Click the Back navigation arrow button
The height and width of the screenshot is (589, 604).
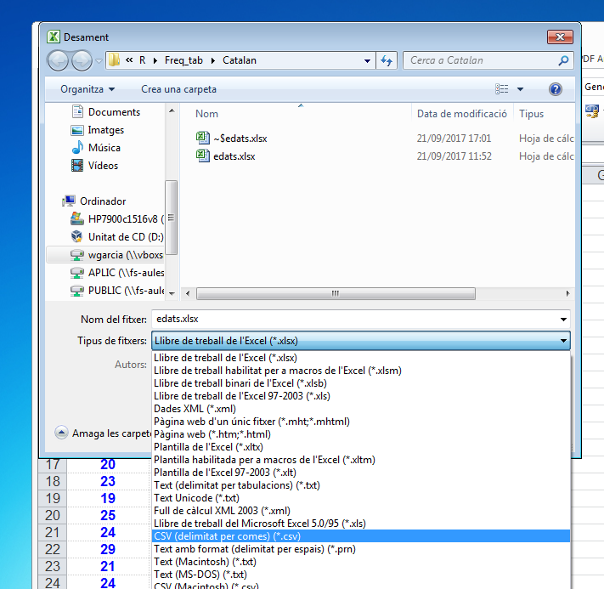(58, 60)
